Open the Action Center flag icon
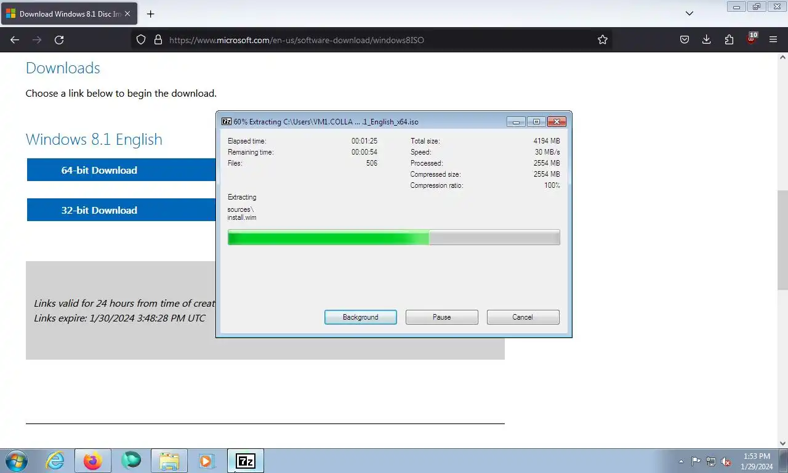This screenshot has height=473, width=788. (x=696, y=461)
